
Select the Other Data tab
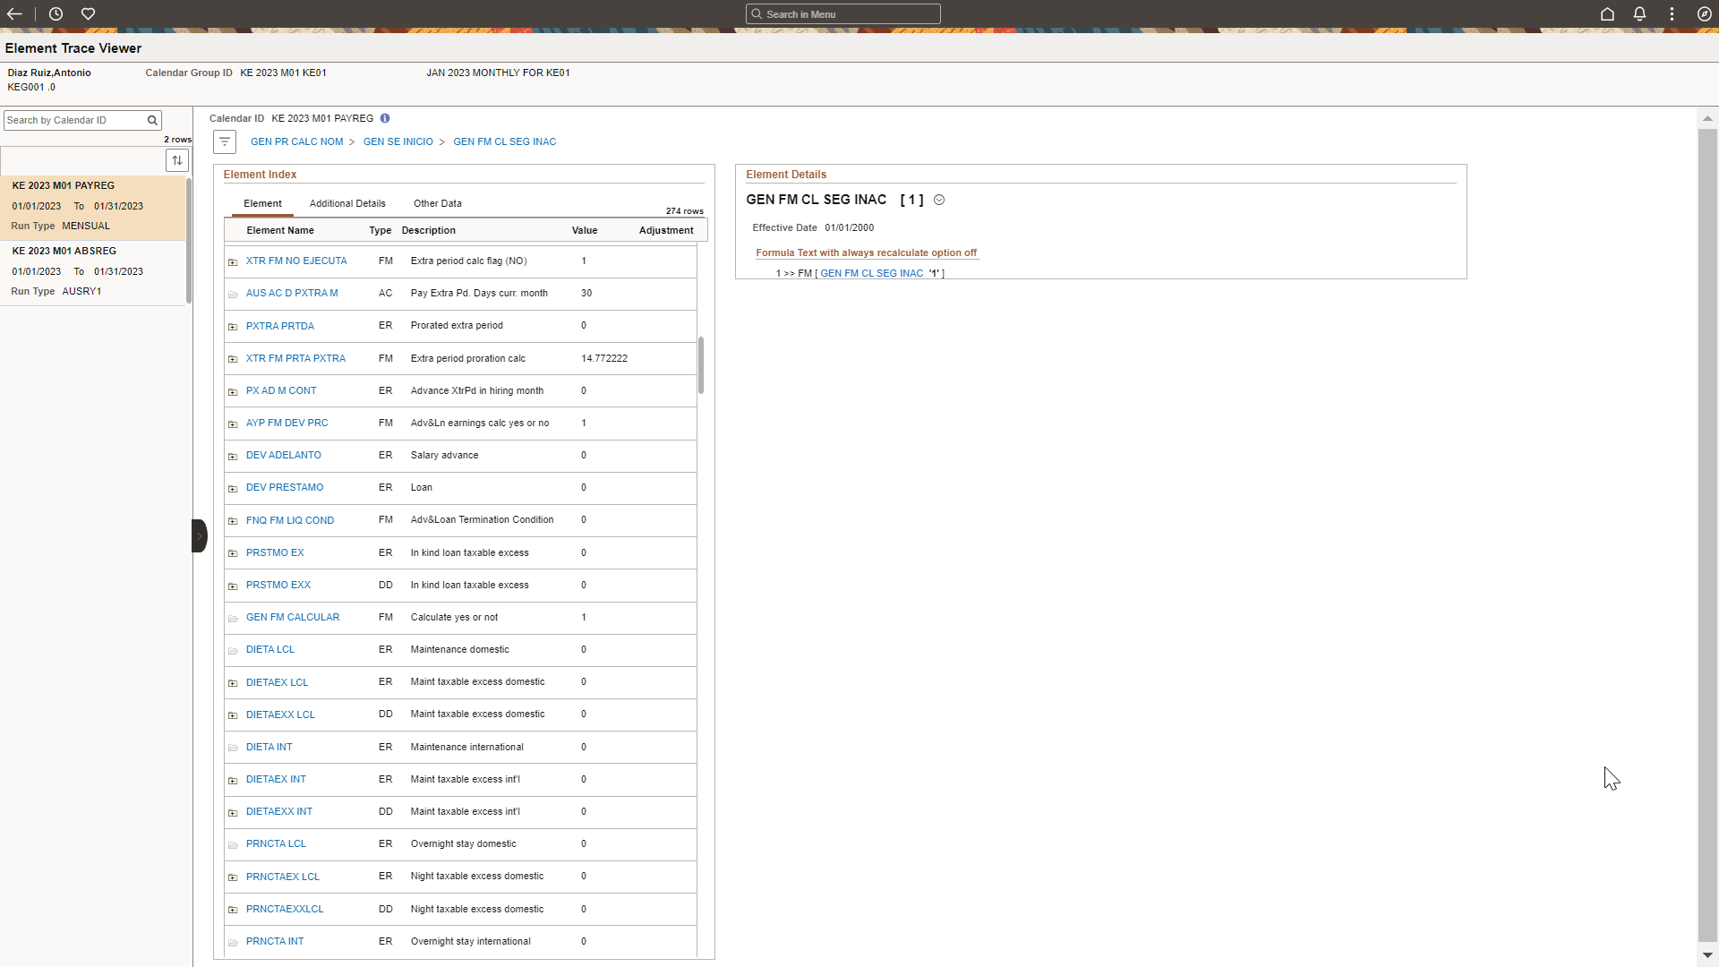tap(438, 203)
